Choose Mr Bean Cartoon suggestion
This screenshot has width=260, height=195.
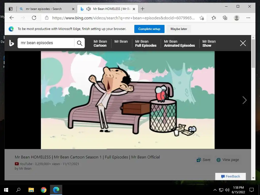coord(100,43)
